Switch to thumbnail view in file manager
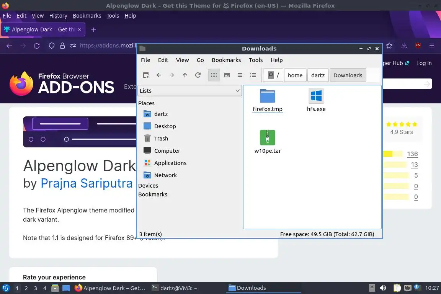Screen dimensions: 441x294 227,75
